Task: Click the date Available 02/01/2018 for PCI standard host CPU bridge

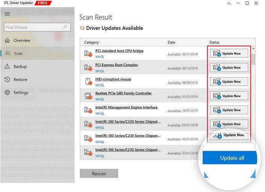Action: pos(183,54)
